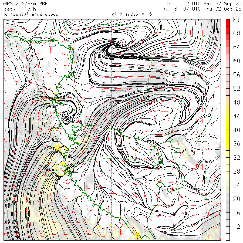
Task: Click the unlabeled station dot on the central meridian coastline
Action: click(x=117, y=134)
